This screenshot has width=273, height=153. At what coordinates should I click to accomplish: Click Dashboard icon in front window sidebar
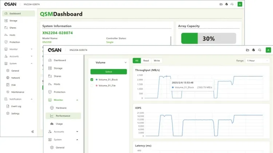point(50,60)
